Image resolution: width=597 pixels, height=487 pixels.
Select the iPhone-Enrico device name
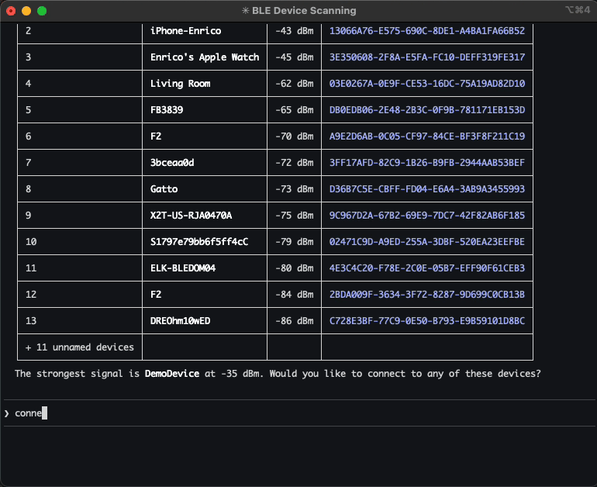185,31
